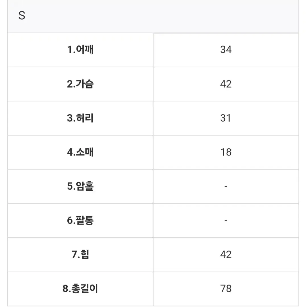This screenshot has height=307, width=307.
Task: Select the S size header row
Action: coord(153,16)
